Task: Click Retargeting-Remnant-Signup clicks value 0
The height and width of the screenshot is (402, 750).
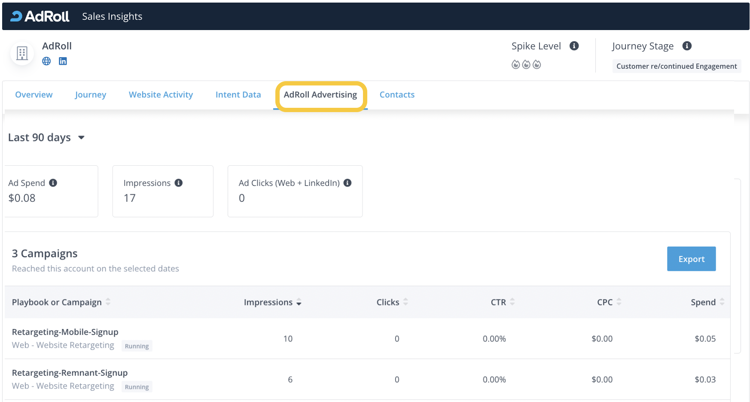Action: tap(397, 380)
